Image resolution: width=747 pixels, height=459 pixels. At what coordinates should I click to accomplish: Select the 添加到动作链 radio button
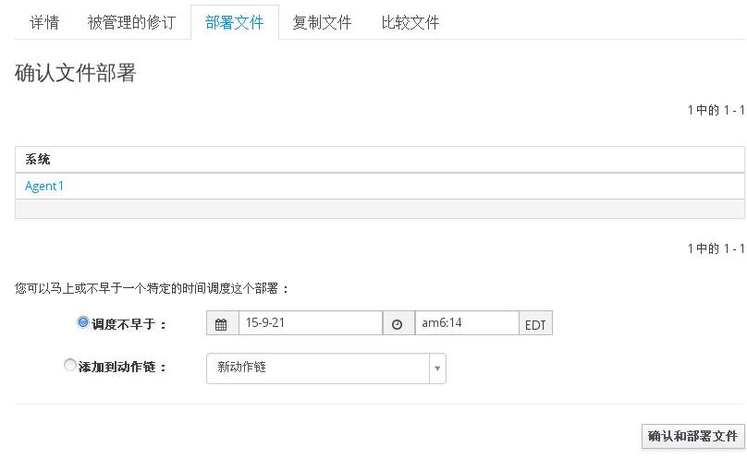(70, 365)
